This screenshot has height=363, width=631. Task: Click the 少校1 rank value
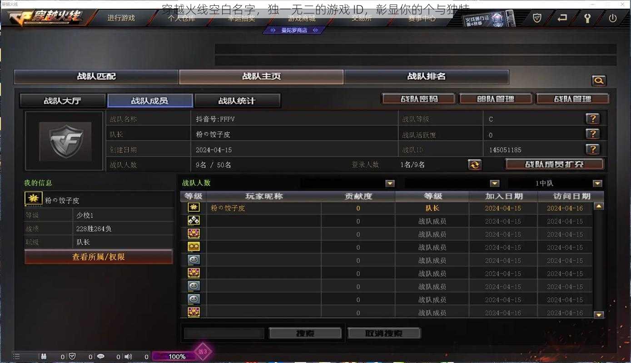point(85,215)
